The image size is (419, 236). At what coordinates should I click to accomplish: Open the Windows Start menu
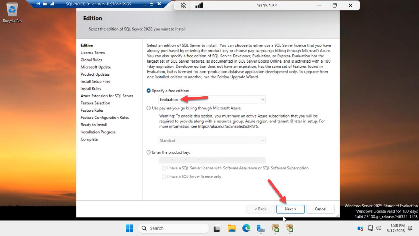tap(130, 228)
